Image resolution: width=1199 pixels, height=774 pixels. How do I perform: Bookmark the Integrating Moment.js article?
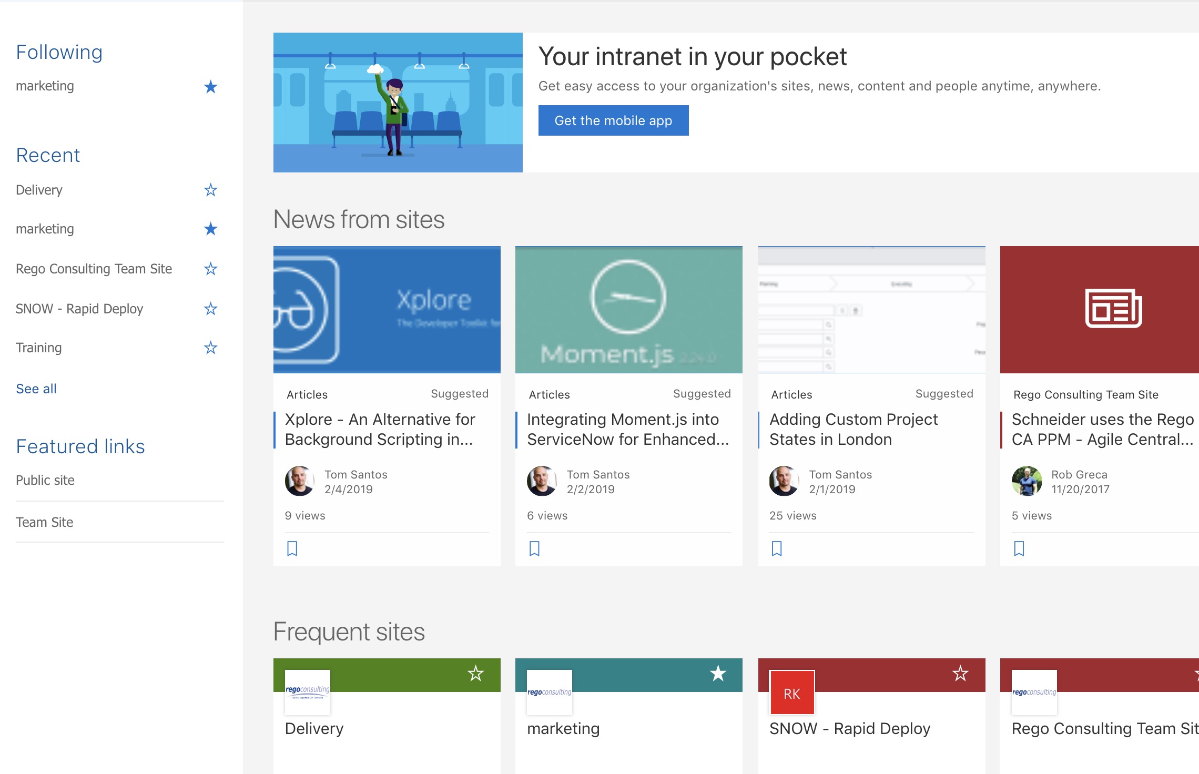pos(534,548)
